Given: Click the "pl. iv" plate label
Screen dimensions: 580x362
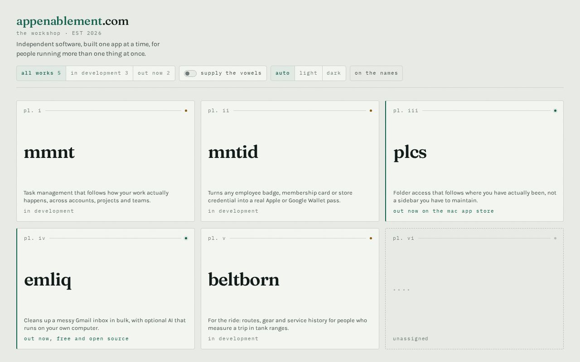Looking at the screenshot, I should (35, 238).
